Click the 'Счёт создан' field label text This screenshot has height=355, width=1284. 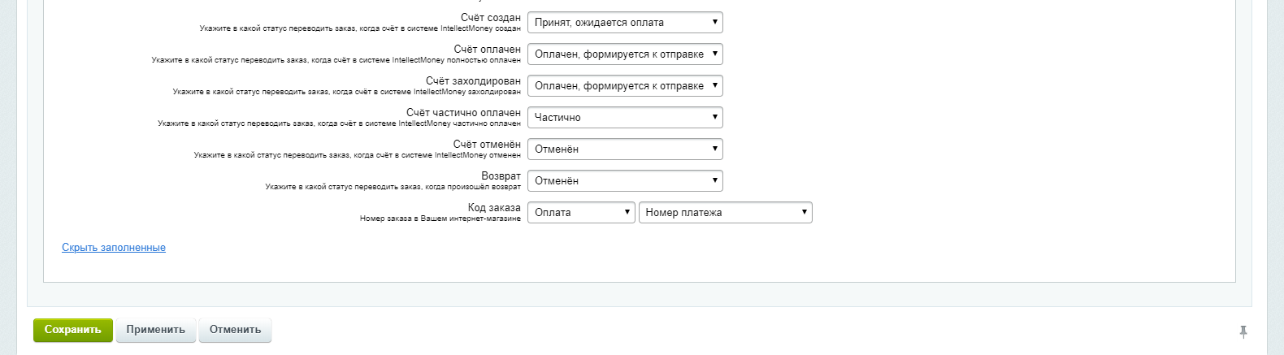[x=490, y=17]
